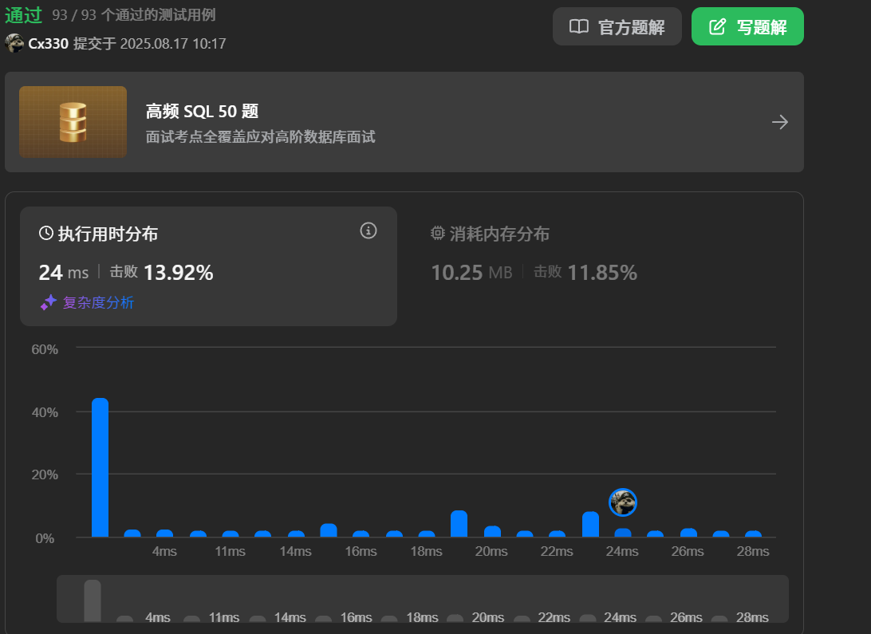The height and width of the screenshot is (634, 871).
Task: Click the 28ms axis label in main chart
Action: click(x=753, y=551)
